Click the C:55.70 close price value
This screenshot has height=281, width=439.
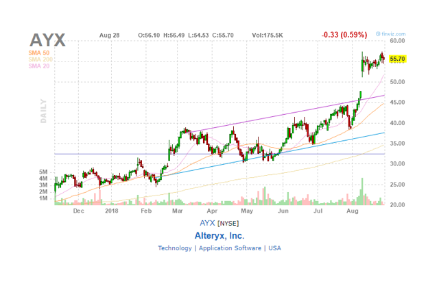click(x=223, y=36)
